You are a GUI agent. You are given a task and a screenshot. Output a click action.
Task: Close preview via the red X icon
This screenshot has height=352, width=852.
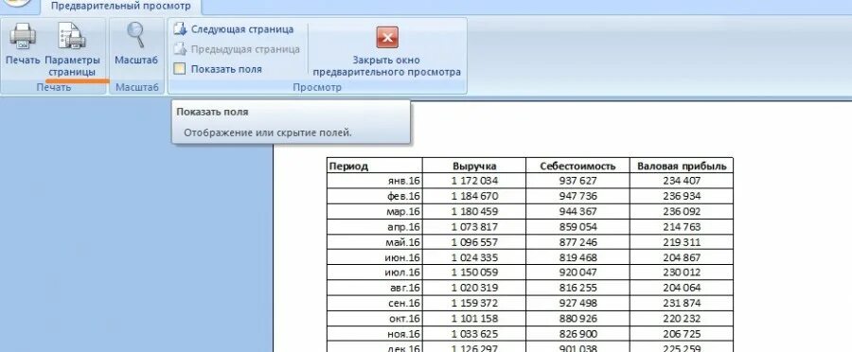tap(387, 38)
